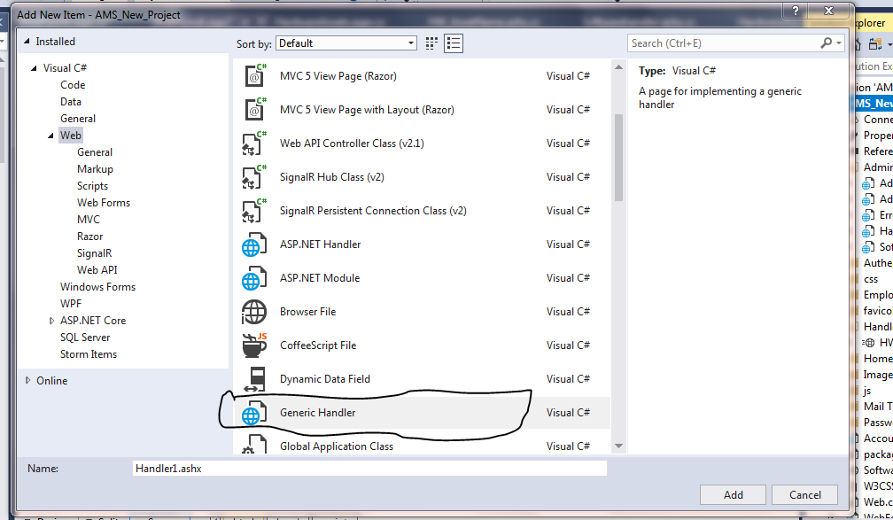Image resolution: width=893 pixels, height=520 pixels.
Task: Collapse the Installed section
Action: [27, 41]
